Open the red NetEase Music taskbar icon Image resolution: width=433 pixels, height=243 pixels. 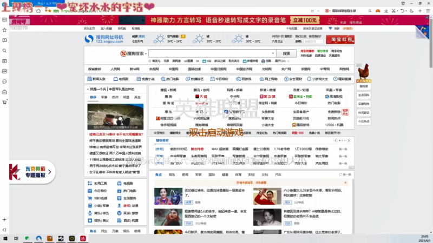click(83, 238)
